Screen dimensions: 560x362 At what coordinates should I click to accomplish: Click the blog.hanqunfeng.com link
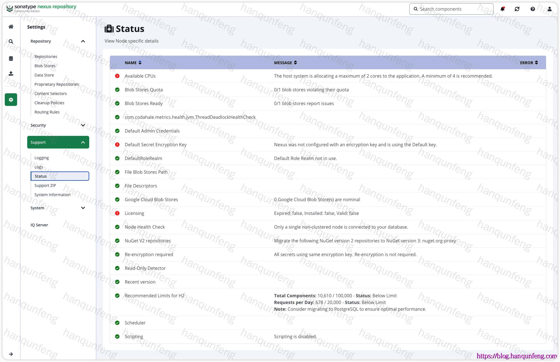point(517,356)
